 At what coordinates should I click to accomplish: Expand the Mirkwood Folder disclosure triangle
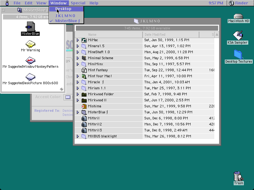(x=78, y=94)
